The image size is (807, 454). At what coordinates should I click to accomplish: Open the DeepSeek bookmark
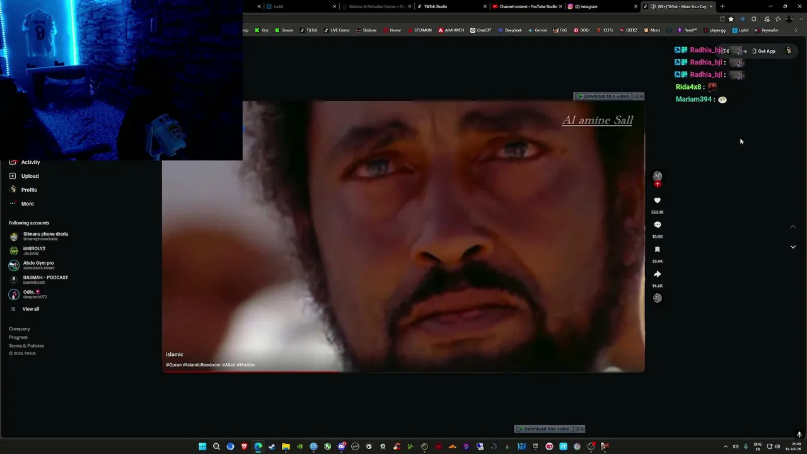click(509, 30)
